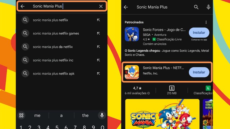Screen dimensions: 230x129
Task: Go back from the search input screen
Action: (22, 6)
